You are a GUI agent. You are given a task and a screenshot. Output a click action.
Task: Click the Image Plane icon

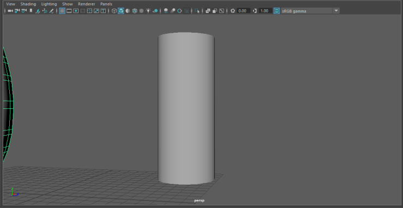pos(38,11)
